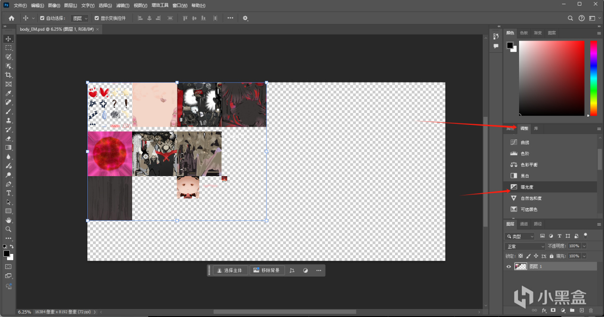Toggle the 自动选择 checkbox
Image resolution: width=604 pixels, height=317 pixels.
pyautogui.click(x=42, y=18)
